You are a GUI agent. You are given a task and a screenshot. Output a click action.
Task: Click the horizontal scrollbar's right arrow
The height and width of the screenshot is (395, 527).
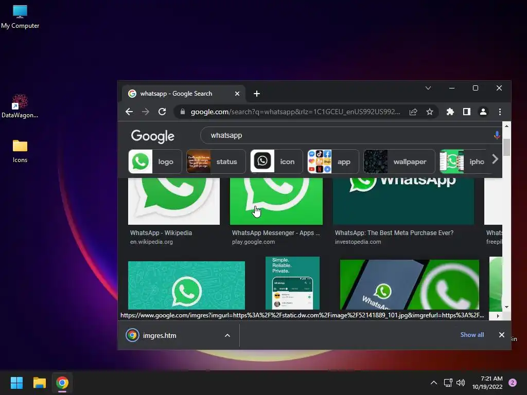pyautogui.click(x=498, y=316)
